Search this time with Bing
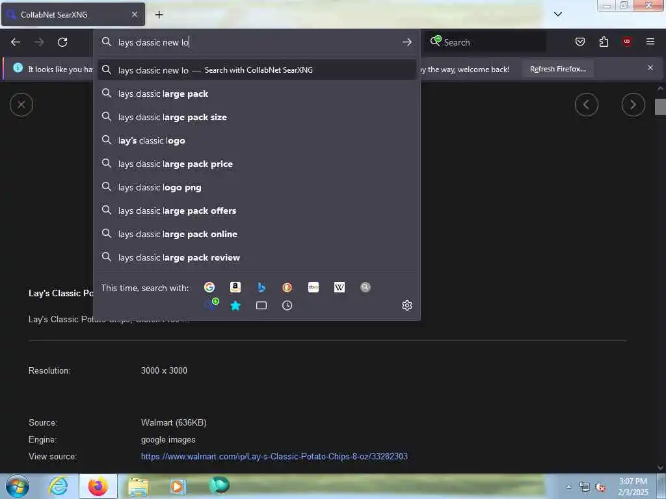This screenshot has width=666, height=499. (261, 287)
